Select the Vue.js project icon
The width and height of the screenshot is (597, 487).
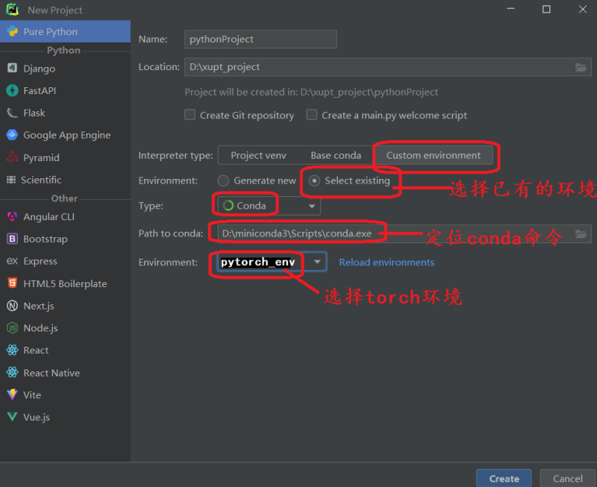click(12, 418)
